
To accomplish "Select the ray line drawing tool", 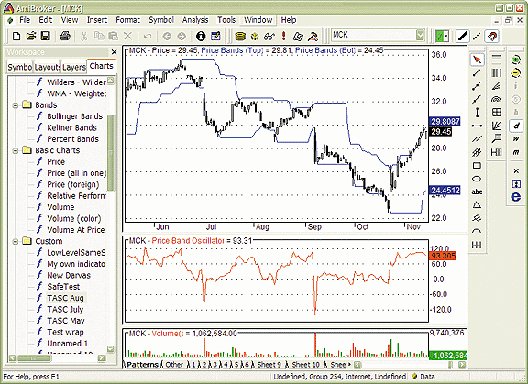I will click(477, 86).
